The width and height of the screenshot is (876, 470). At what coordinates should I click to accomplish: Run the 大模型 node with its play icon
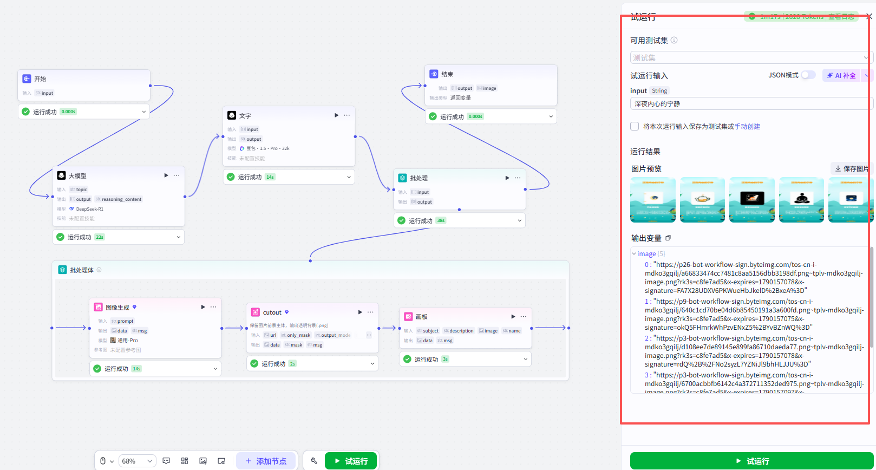[x=166, y=175]
